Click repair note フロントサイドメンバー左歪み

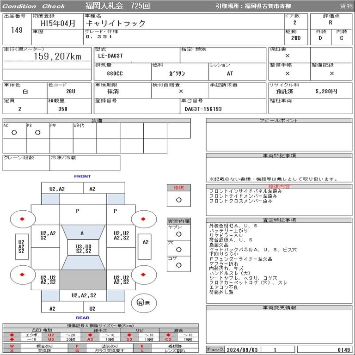(x=243, y=196)
